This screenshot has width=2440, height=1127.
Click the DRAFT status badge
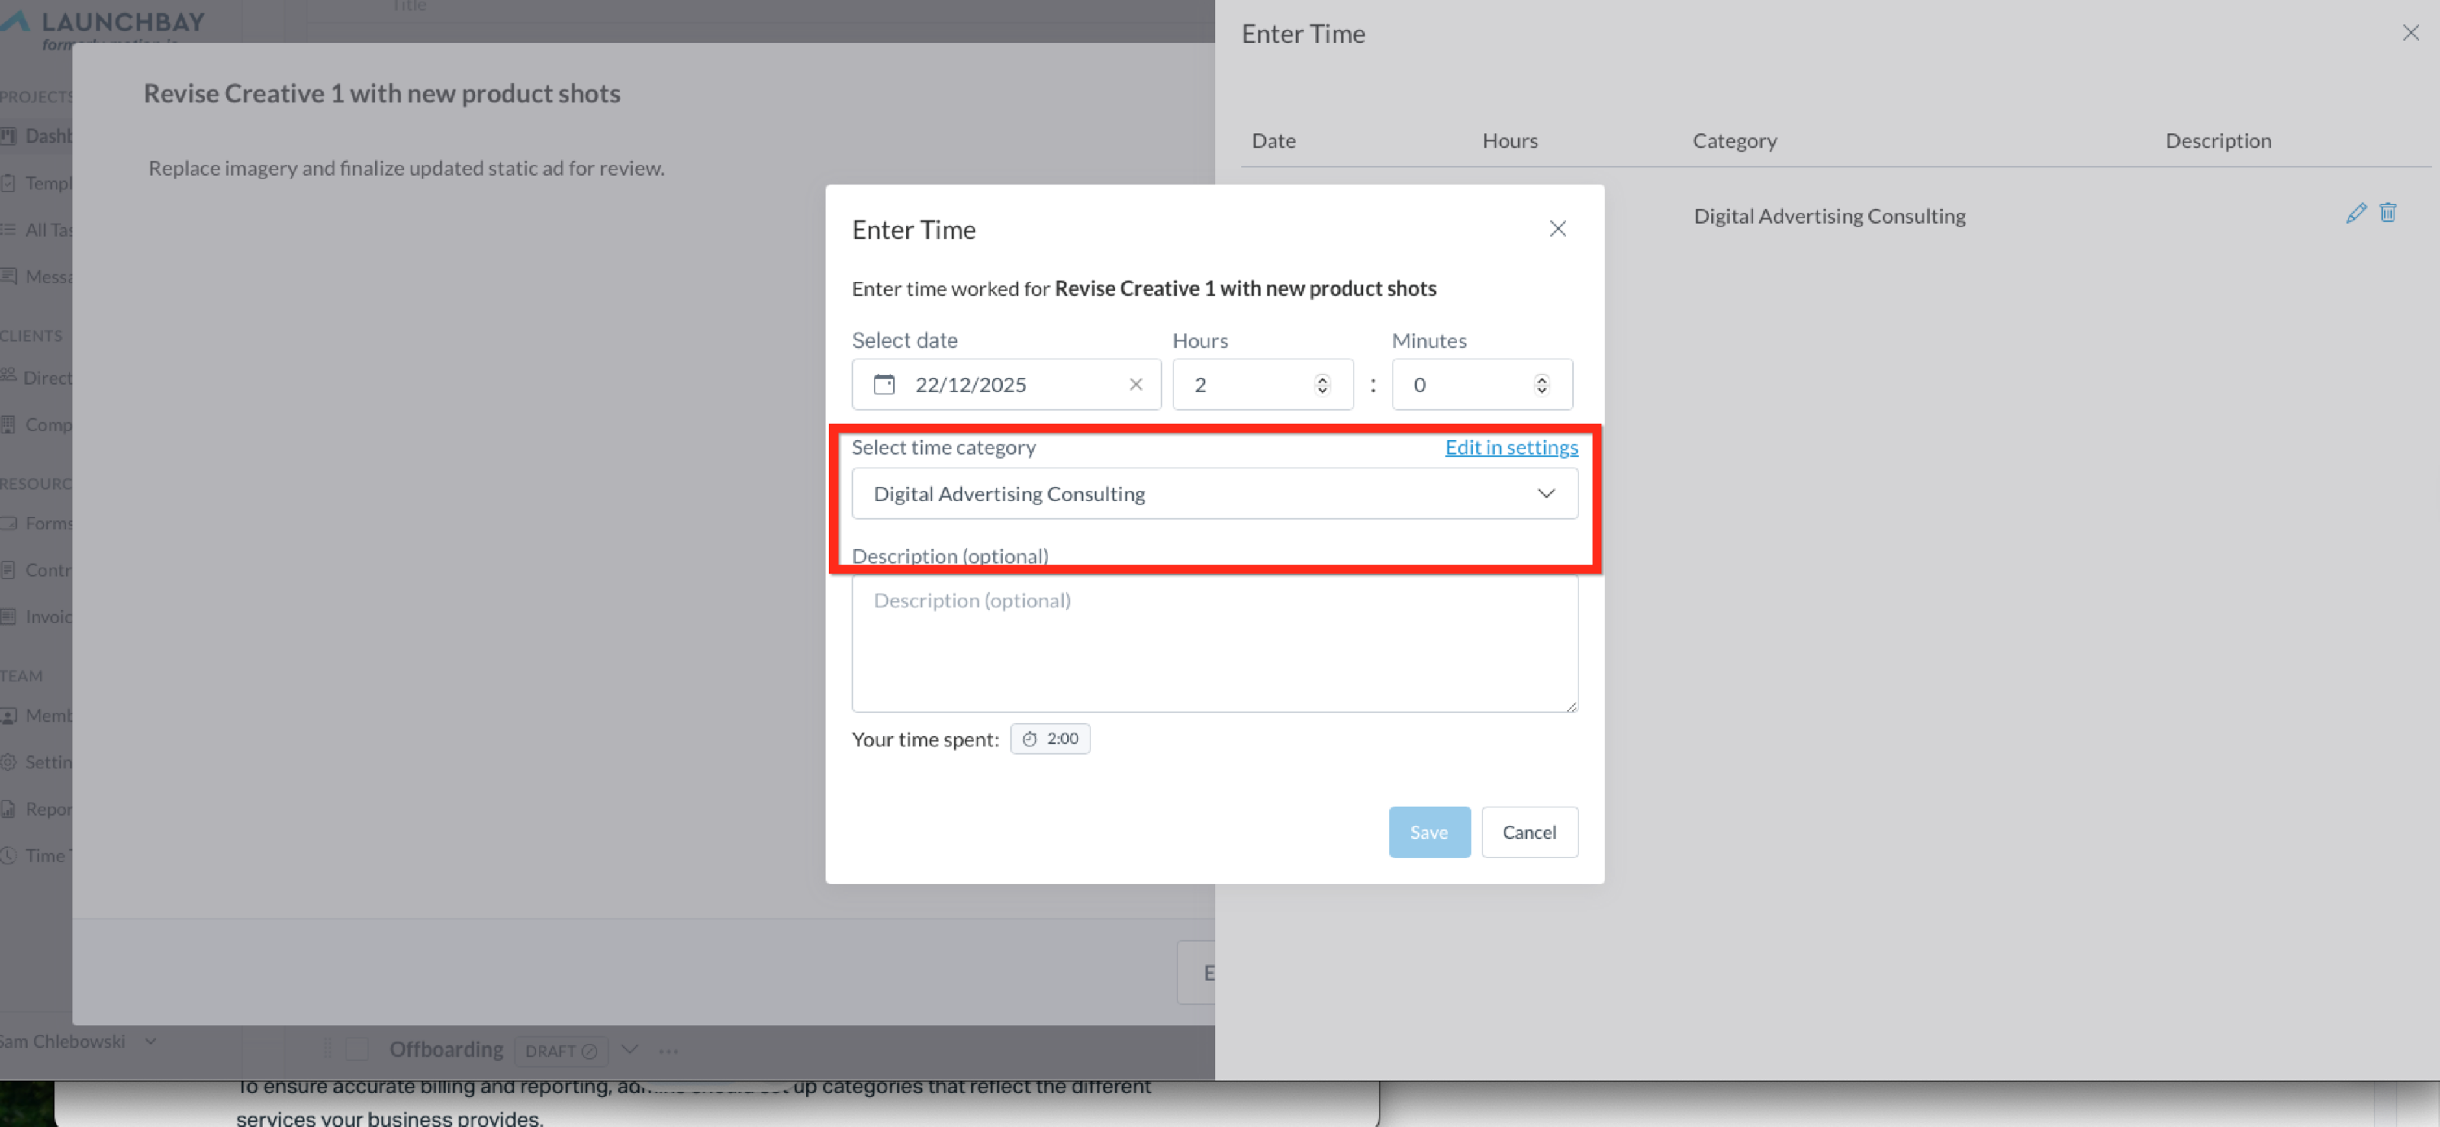click(x=560, y=1051)
